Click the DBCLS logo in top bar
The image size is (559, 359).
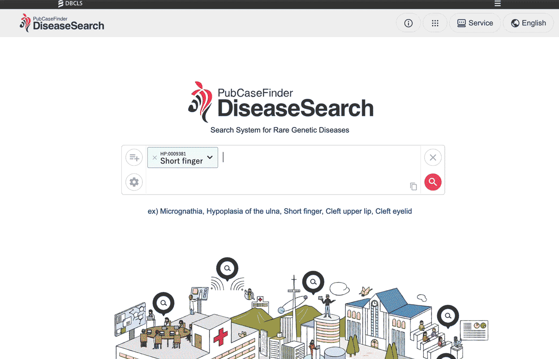coord(70,4)
